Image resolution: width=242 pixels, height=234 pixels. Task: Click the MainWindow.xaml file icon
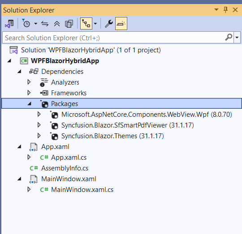(33, 179)
